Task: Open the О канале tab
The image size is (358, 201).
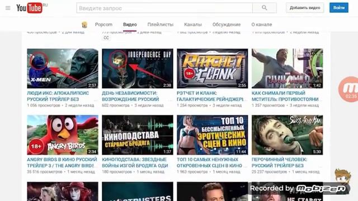Action: point(262,25)
